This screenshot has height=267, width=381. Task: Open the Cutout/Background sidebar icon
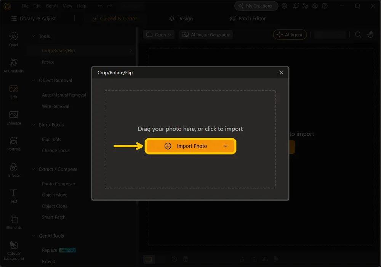(14, 251)
